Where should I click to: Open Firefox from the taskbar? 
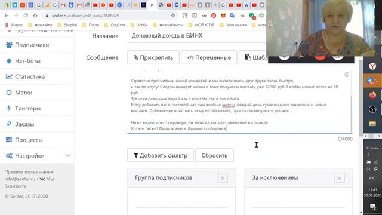coord(372,95)
